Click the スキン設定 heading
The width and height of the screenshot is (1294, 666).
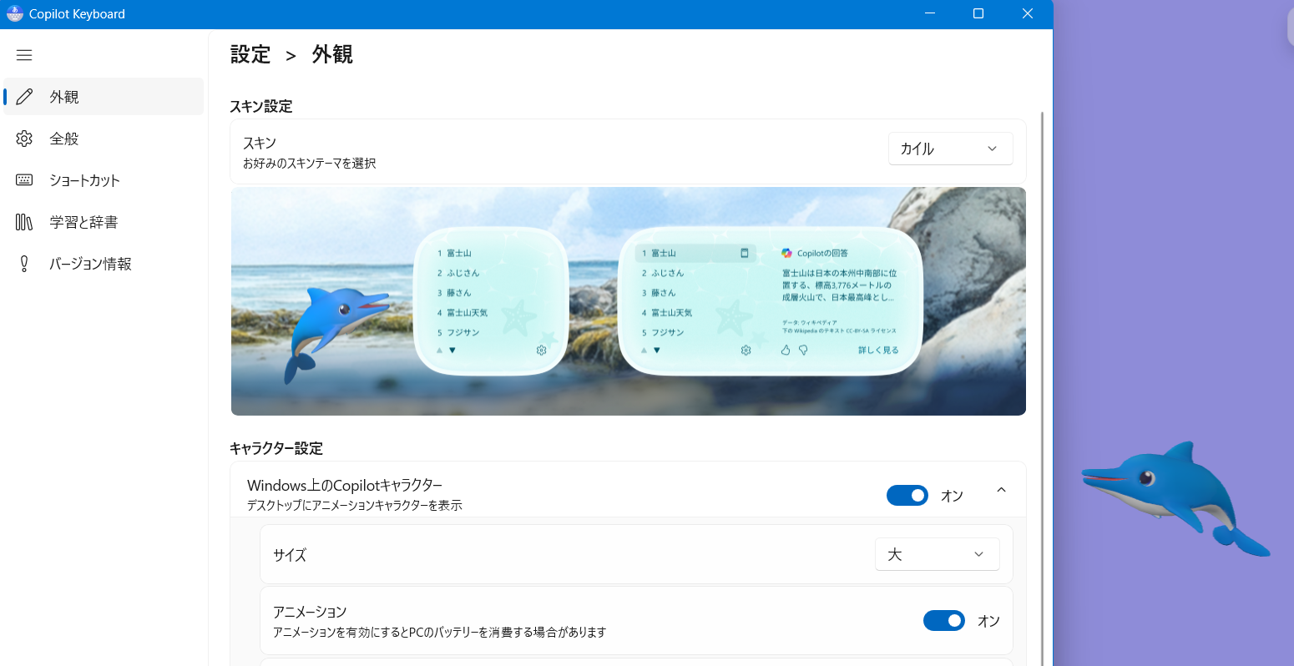[261, 107]
